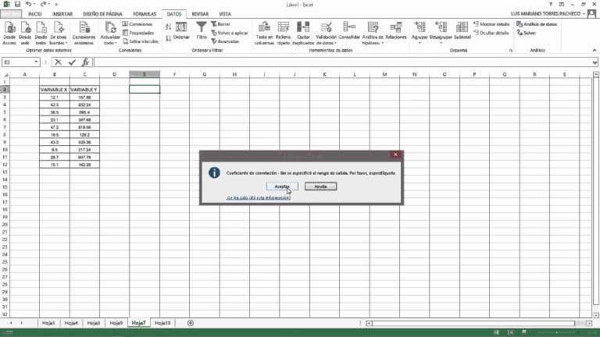Select the VARIABLE Y header cell
Viewport: 600px width, 337px height.
(x=84, y=90)
